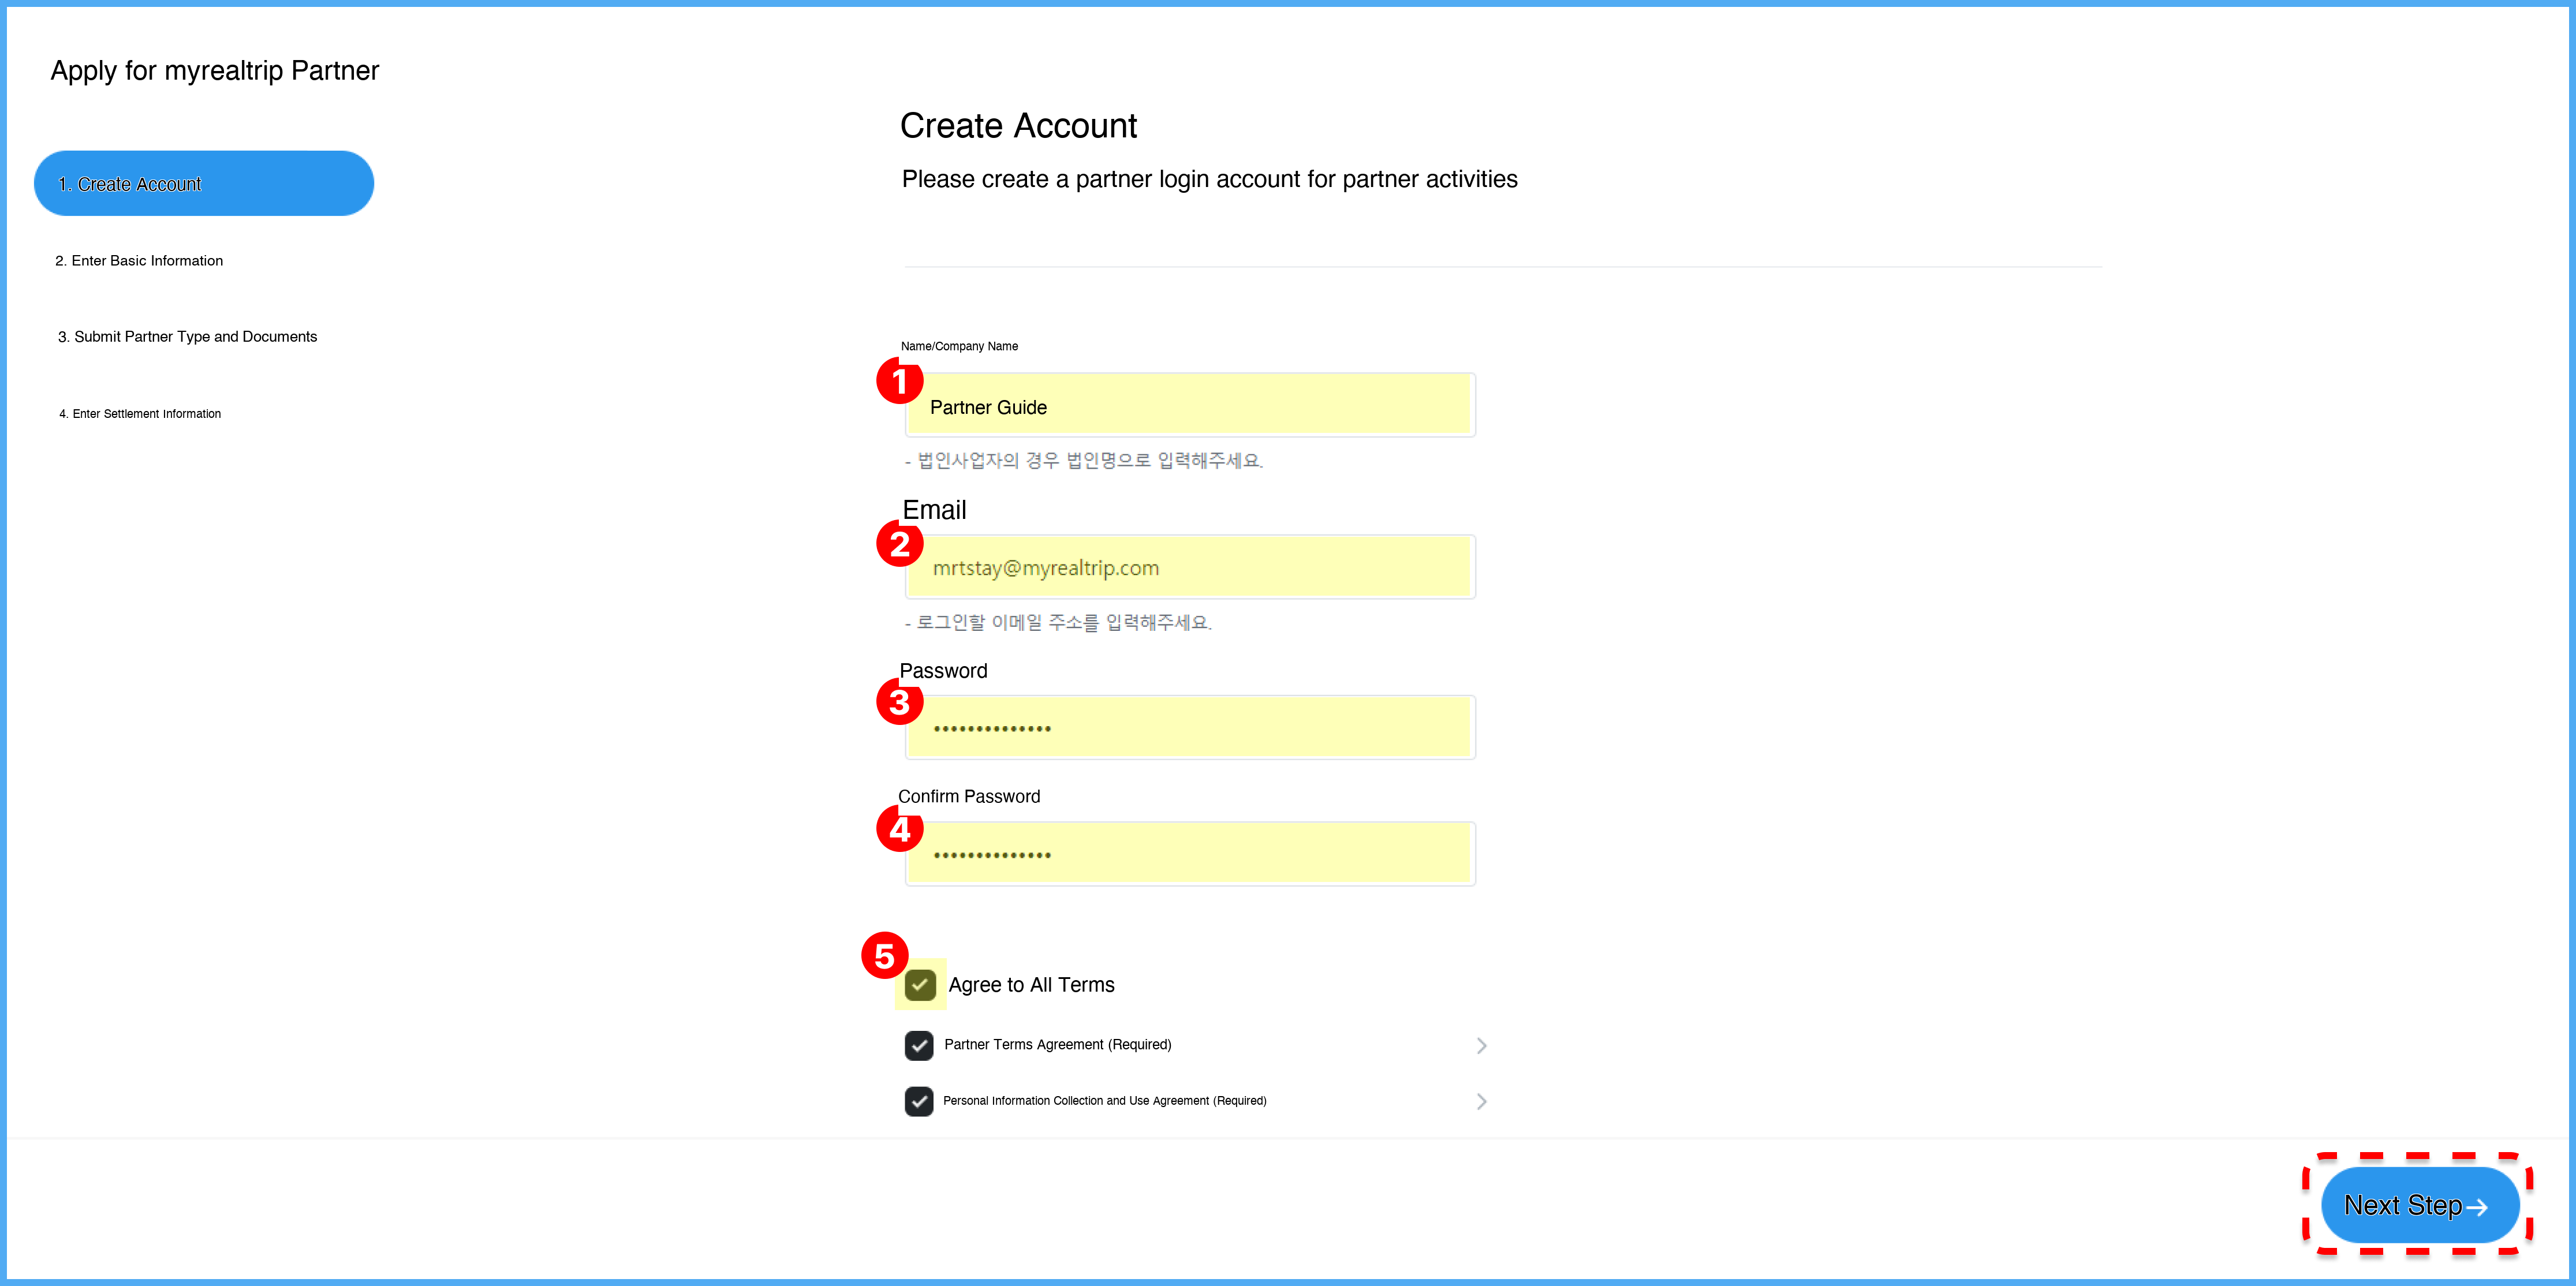The image size is (2576, 1286).
Task: Expand Personal Information Collection agreement chevron
Action: pyautogui.click(x=1481, y=1101)
